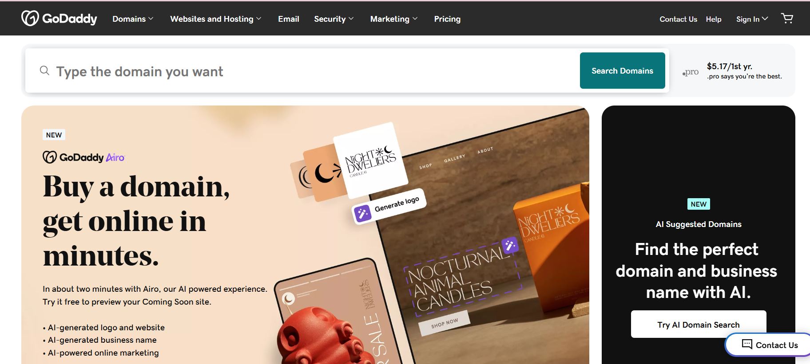Expand the Marketing menu
Image resolution: width=810 pixels, height=364 pixels.
[394, 19]
